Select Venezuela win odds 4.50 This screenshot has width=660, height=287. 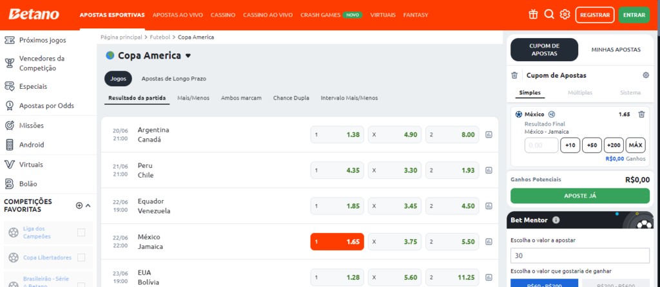click(x=452, y=207)
